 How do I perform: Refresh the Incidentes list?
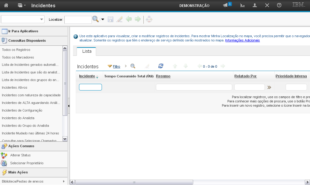pyautogui.click(x=161, y=66)
